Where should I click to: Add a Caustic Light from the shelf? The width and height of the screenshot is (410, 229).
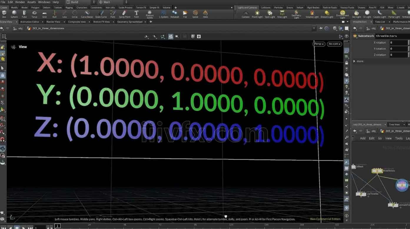[x=380, y=14]
